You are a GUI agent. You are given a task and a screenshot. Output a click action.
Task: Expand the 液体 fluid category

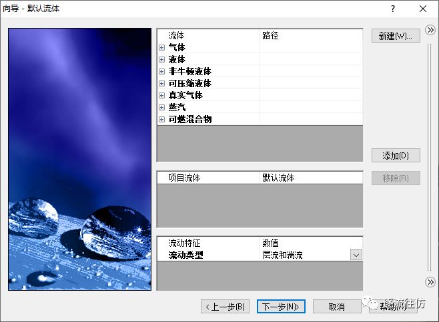click(x=161, y=59)
